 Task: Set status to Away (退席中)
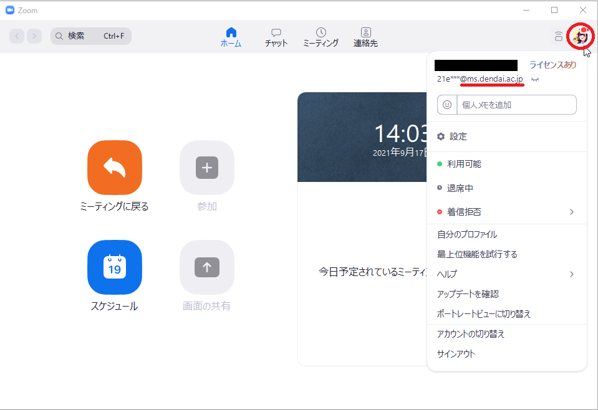[506, 188]
